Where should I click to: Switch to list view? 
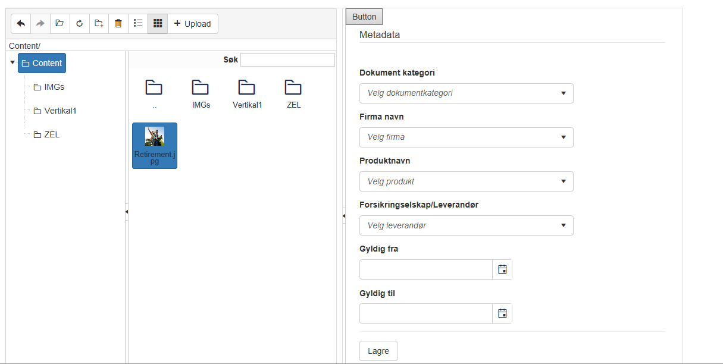[138, 24]
